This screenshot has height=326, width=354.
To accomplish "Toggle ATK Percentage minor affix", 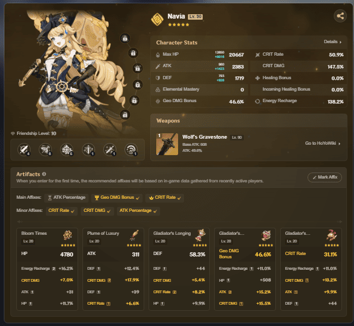I will pos(138,211).
